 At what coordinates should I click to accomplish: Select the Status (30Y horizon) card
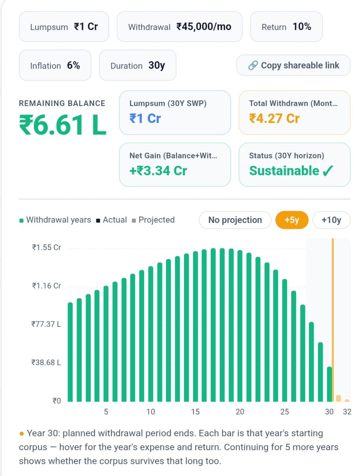pyautogui.click(x=295, y=165)
